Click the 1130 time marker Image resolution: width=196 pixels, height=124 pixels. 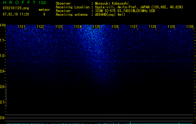190,27
